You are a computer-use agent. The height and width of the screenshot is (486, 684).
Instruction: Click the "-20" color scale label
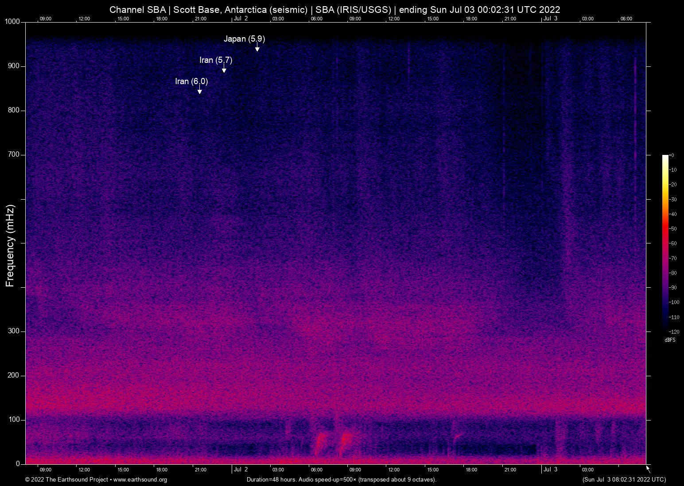pos(673,185)
